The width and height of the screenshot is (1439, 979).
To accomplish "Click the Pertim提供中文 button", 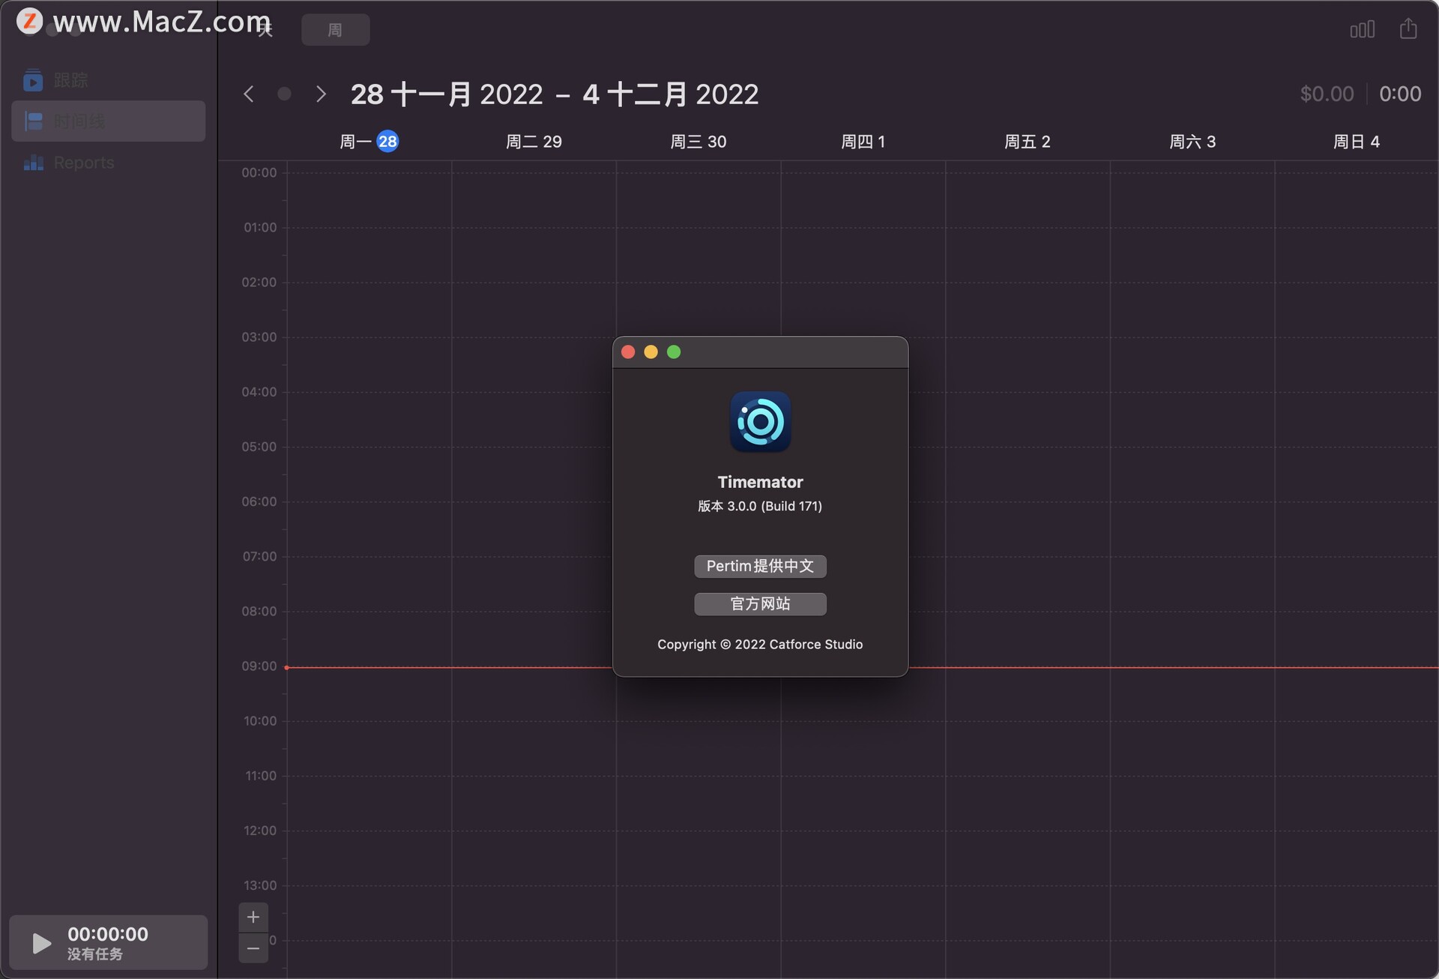I will [x=760, y=566].
